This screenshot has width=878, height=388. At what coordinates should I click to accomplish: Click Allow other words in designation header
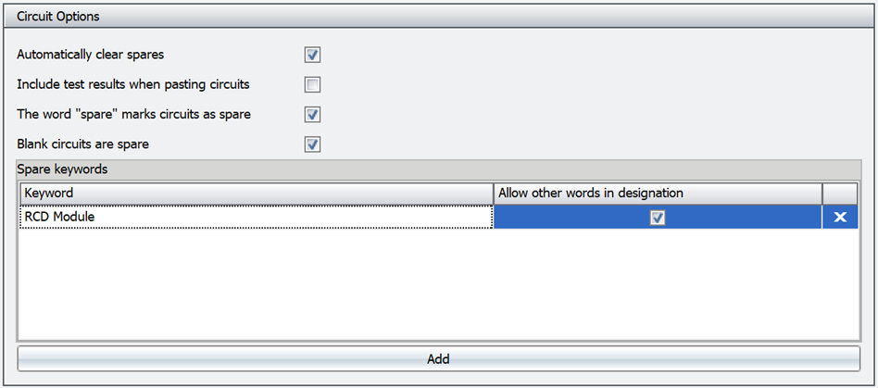click(x=658, y=193)
